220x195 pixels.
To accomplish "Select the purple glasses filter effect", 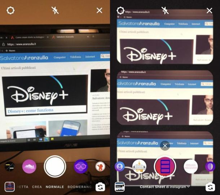I will click(81, 167).
